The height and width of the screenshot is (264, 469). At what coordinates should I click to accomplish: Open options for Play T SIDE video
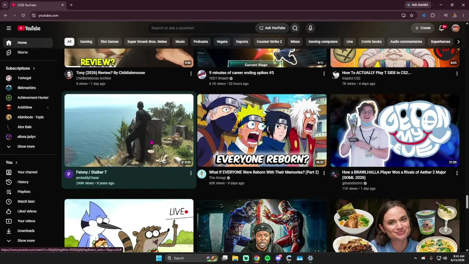[457, 74]
